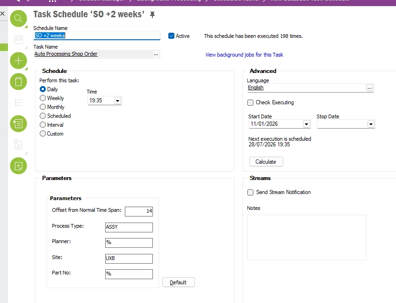Click the Start Date value 11/01/2026

(264, 124)
